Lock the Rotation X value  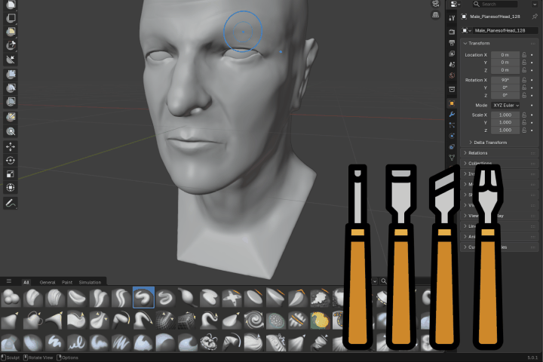[524, 80]
